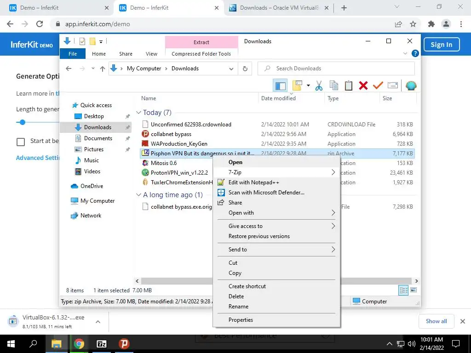
Task: Expand the Send to submenu
Action: coord(276,250)
